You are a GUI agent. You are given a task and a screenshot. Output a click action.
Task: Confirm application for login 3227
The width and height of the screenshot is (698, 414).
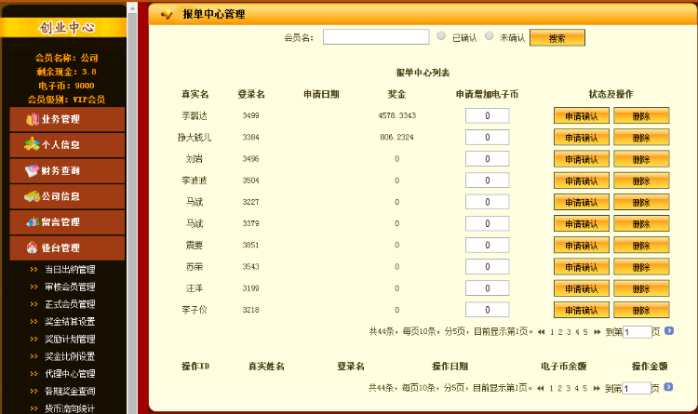pyautogui.click(x=582, y=202)
